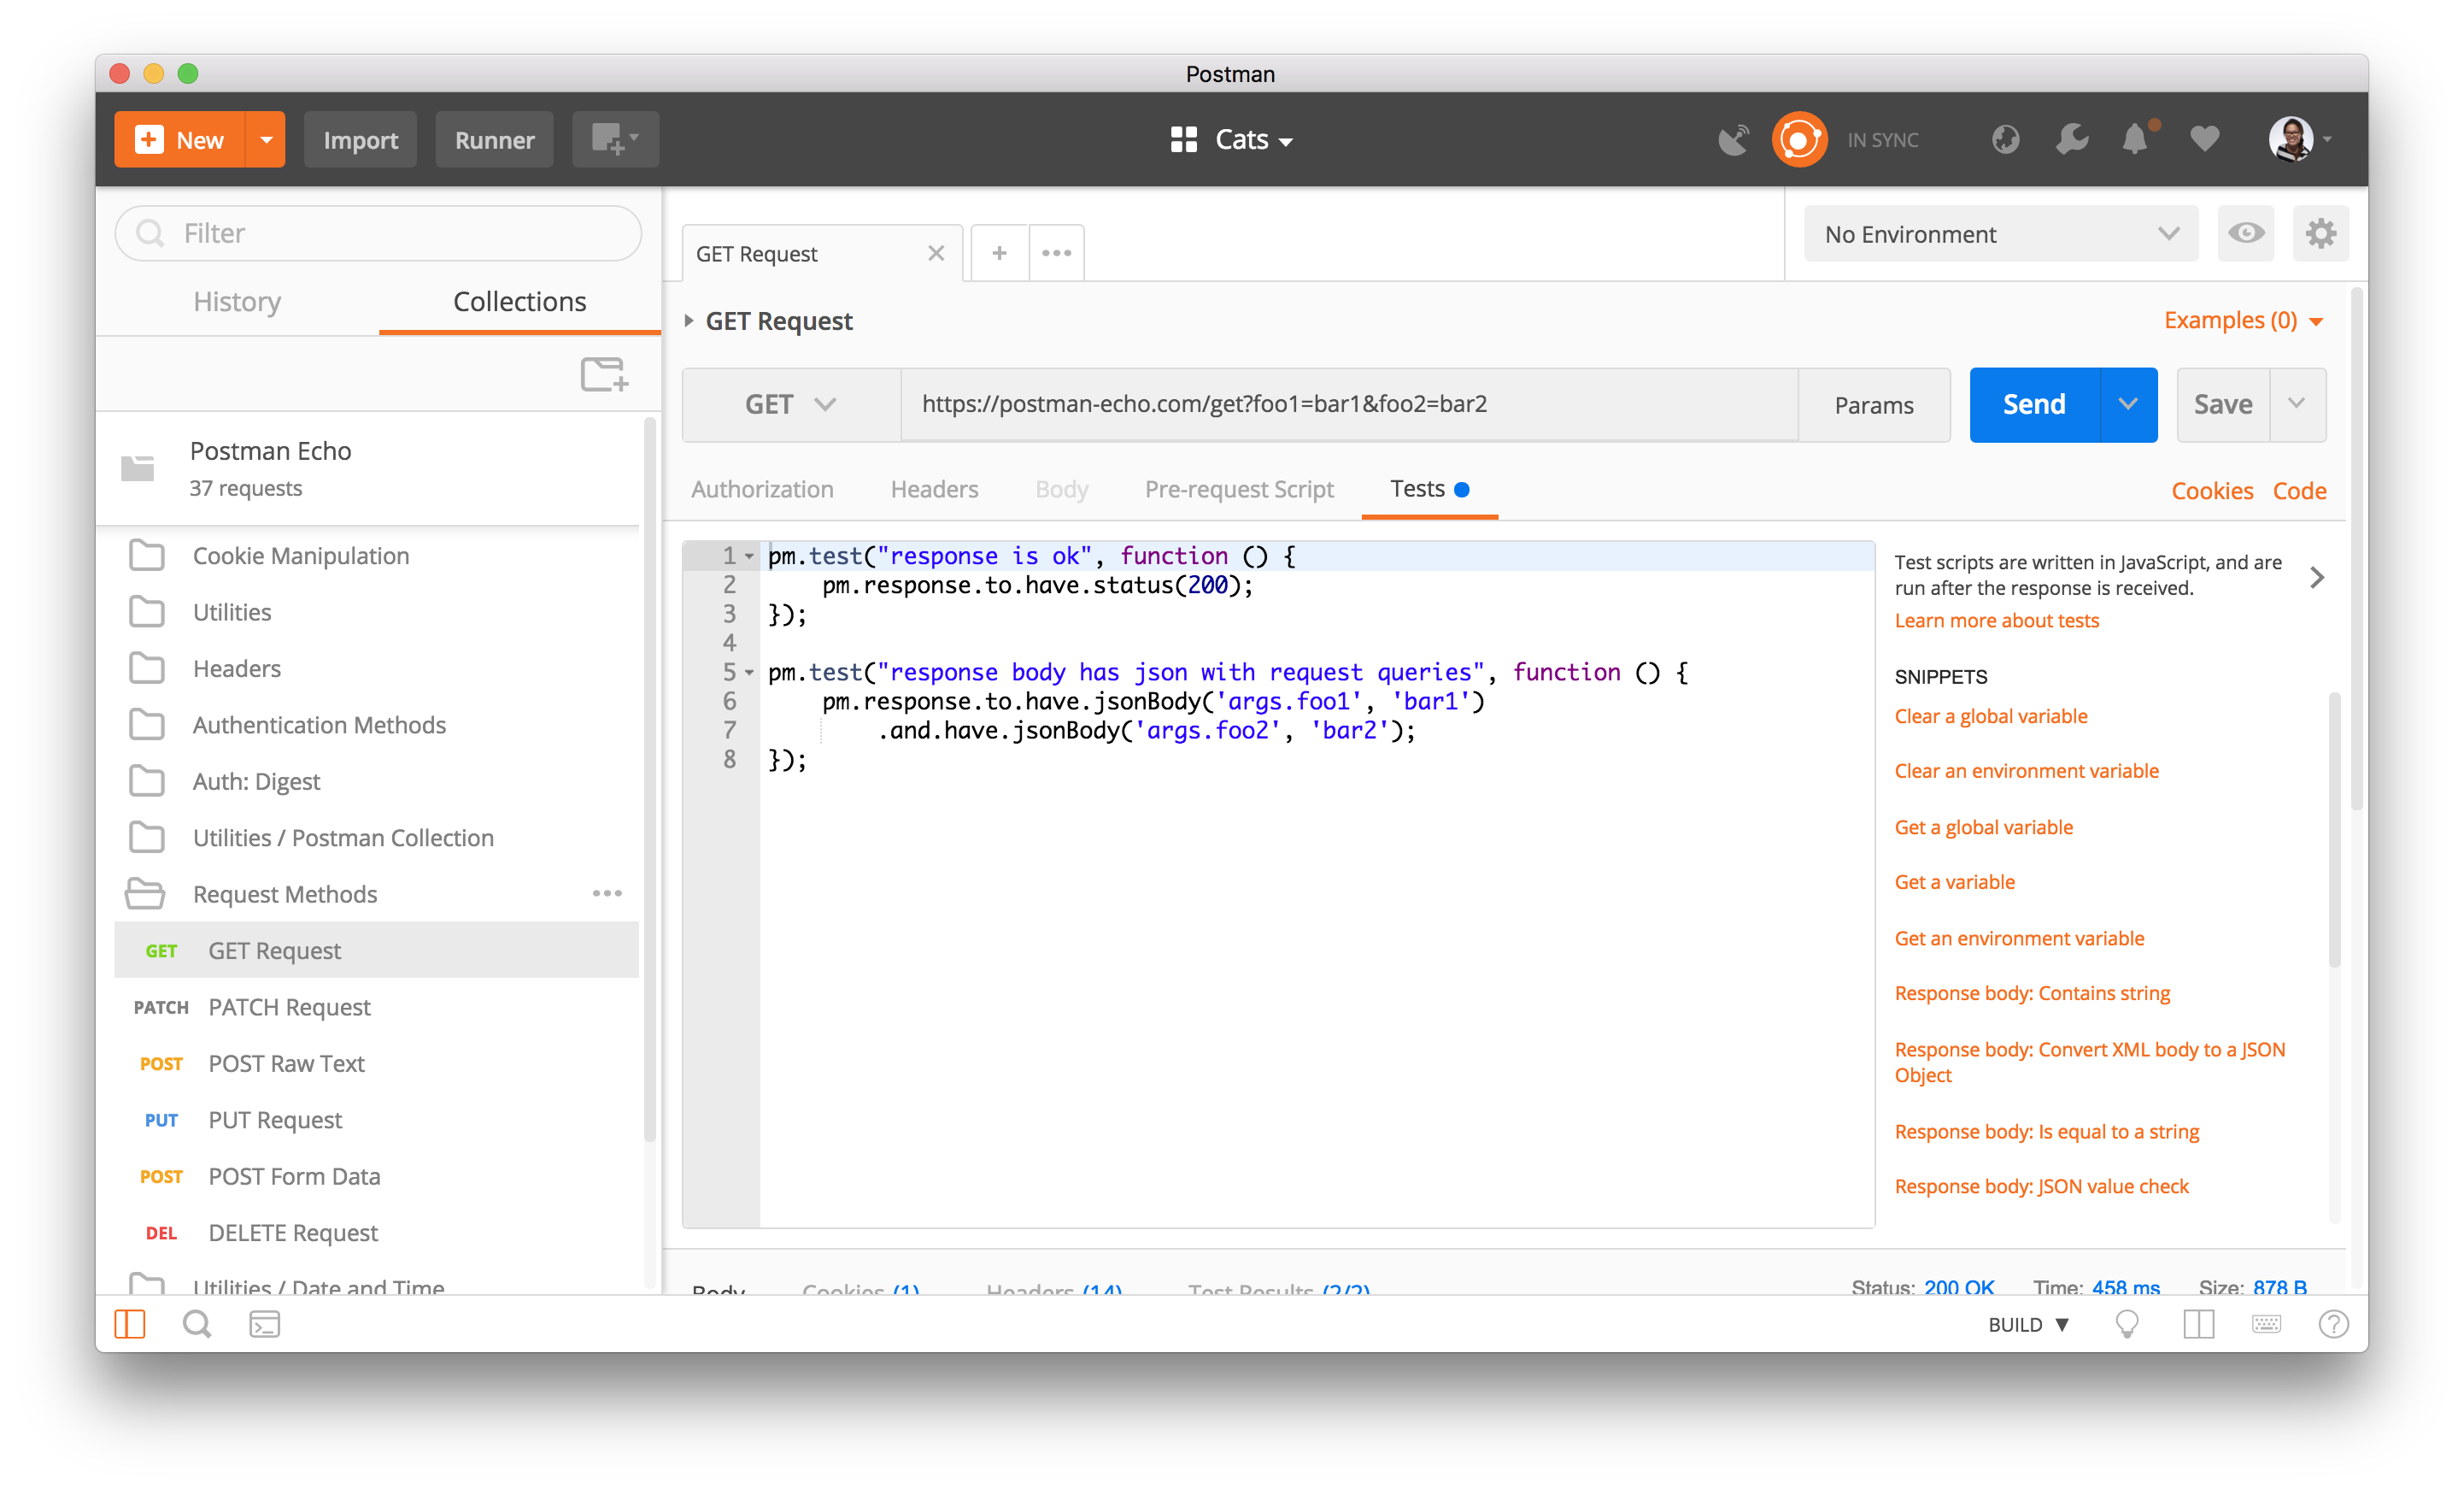Image resolution: width=2464 pixels, height=1489 pixels.
Task: Open the Examples (0) dropdown
Action: (2243, 321)
